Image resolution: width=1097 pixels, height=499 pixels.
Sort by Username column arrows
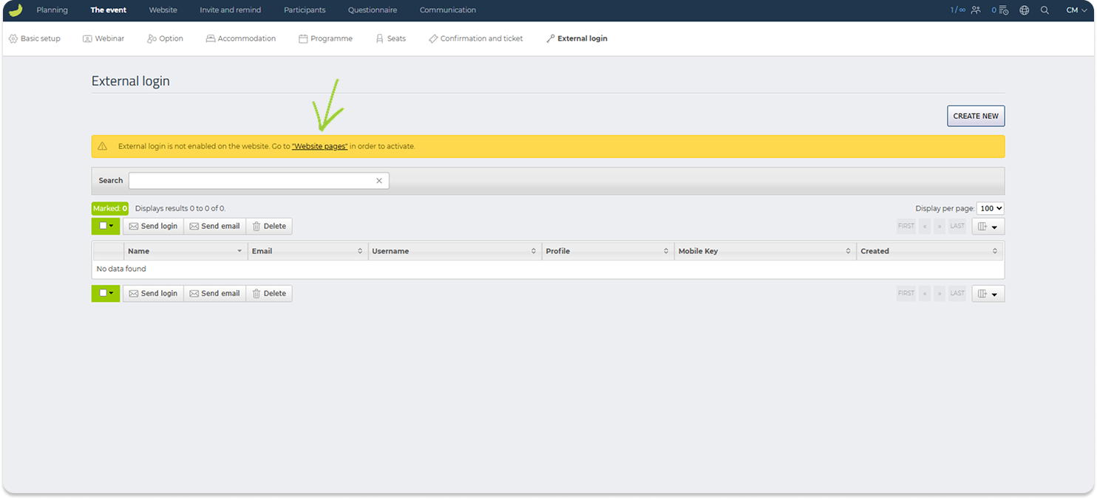pos(534,252)
